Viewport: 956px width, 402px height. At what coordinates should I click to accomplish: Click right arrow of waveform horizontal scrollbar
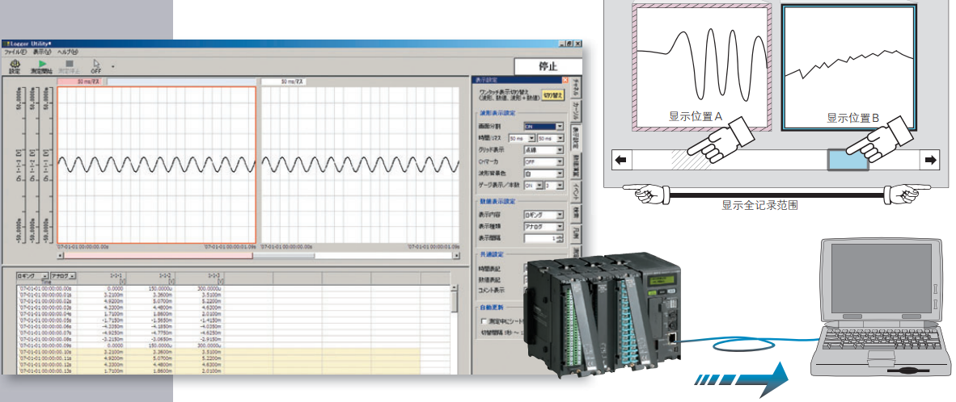(x=455, y=256)
